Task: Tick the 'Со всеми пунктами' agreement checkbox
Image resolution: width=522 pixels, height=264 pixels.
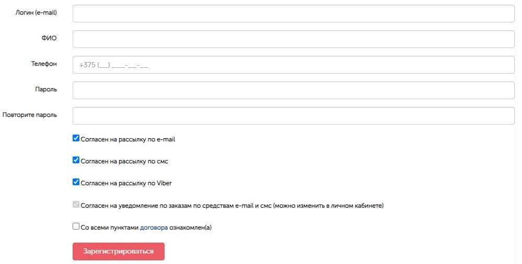Action: click(76, 227)
